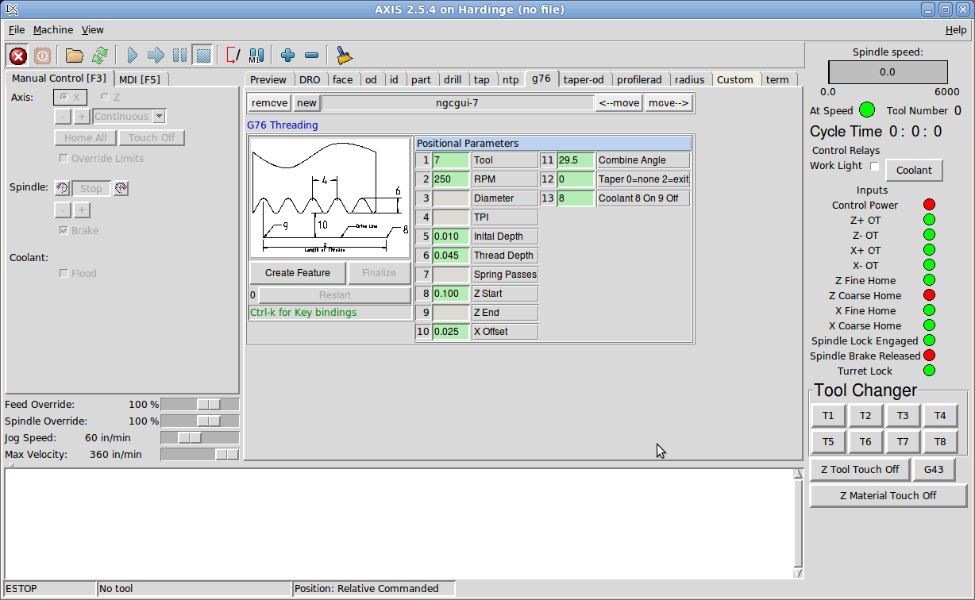Run the program with the play icon
This screenshot has height=600, width=975.
click(133, 56)
